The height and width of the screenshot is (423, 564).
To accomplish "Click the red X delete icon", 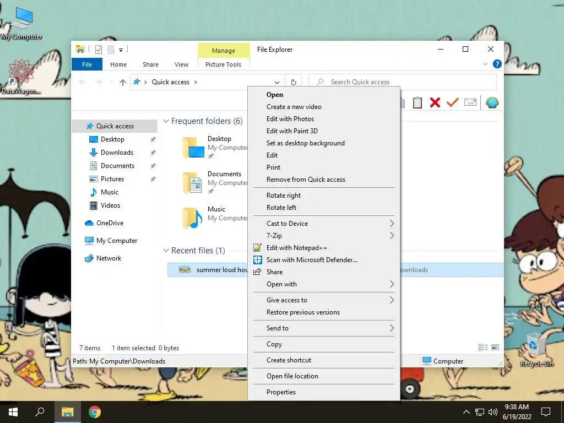I will coord(435,103).
